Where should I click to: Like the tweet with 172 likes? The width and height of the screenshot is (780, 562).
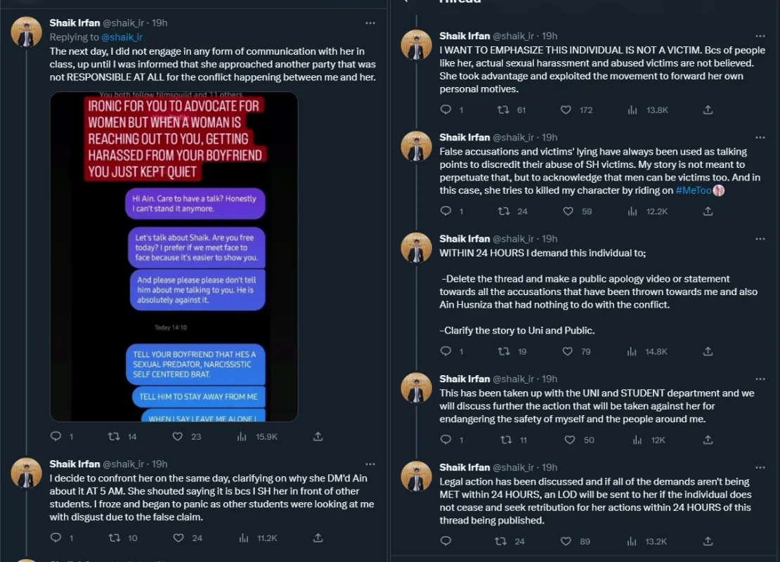(566, 110)
